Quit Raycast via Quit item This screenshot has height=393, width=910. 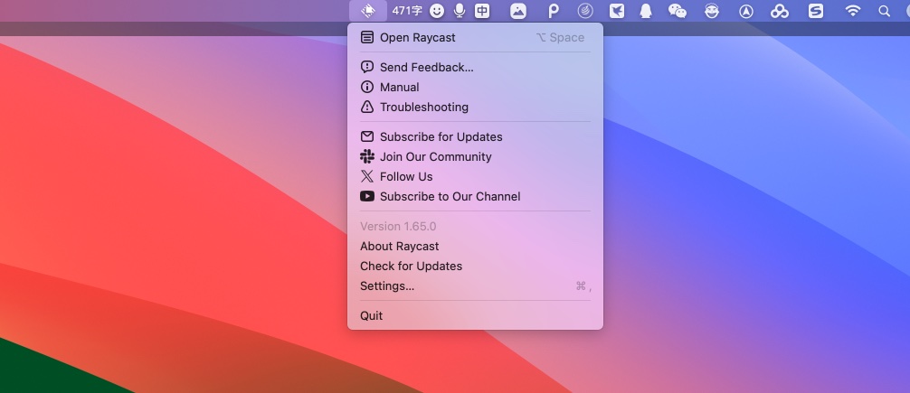click(x=475, y=315)
